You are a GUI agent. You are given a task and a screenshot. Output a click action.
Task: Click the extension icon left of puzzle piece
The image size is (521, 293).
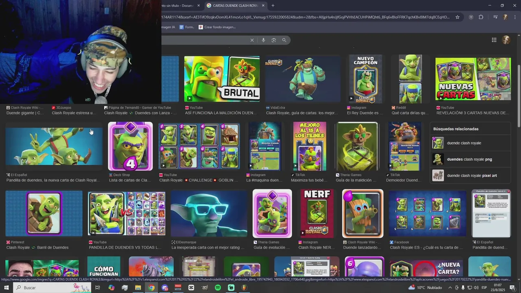tap(471, 17)
